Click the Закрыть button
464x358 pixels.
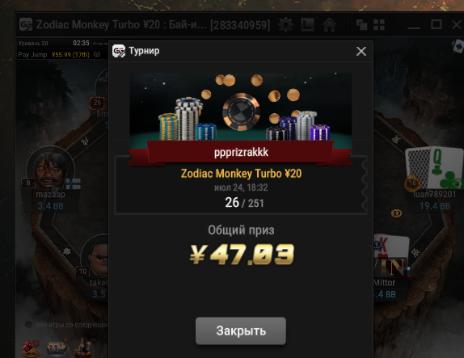241,331
